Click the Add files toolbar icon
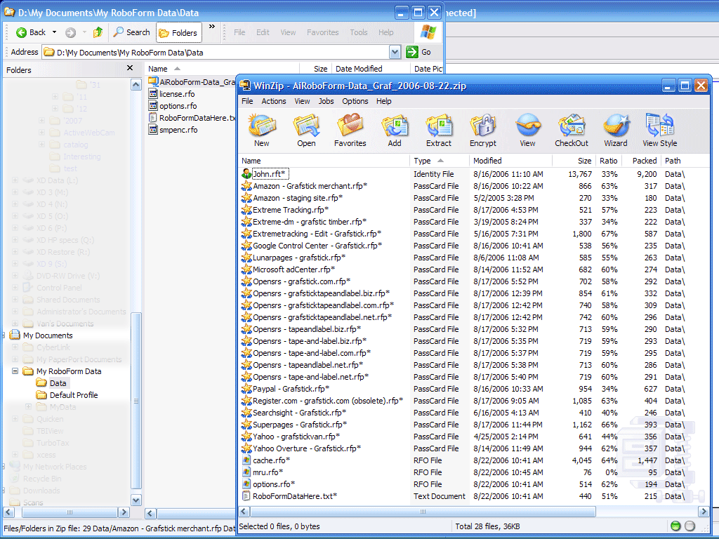Screen dimensions: 719x539 tap(395, 130)
